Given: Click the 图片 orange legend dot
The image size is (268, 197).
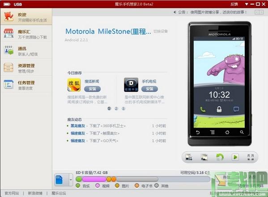Looking at the screenshot, I should pyautogui.click(x=117, y=185).
